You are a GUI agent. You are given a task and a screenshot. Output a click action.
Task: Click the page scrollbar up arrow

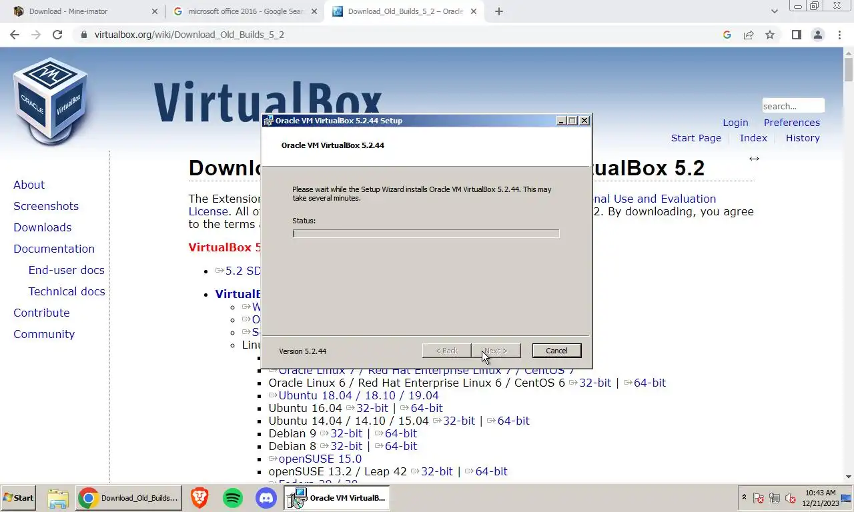[849, 53]
